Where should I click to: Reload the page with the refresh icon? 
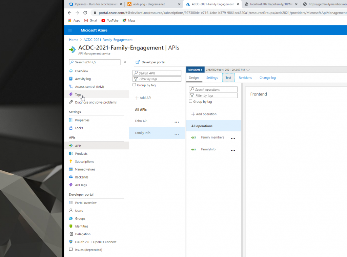coord(85,13)
